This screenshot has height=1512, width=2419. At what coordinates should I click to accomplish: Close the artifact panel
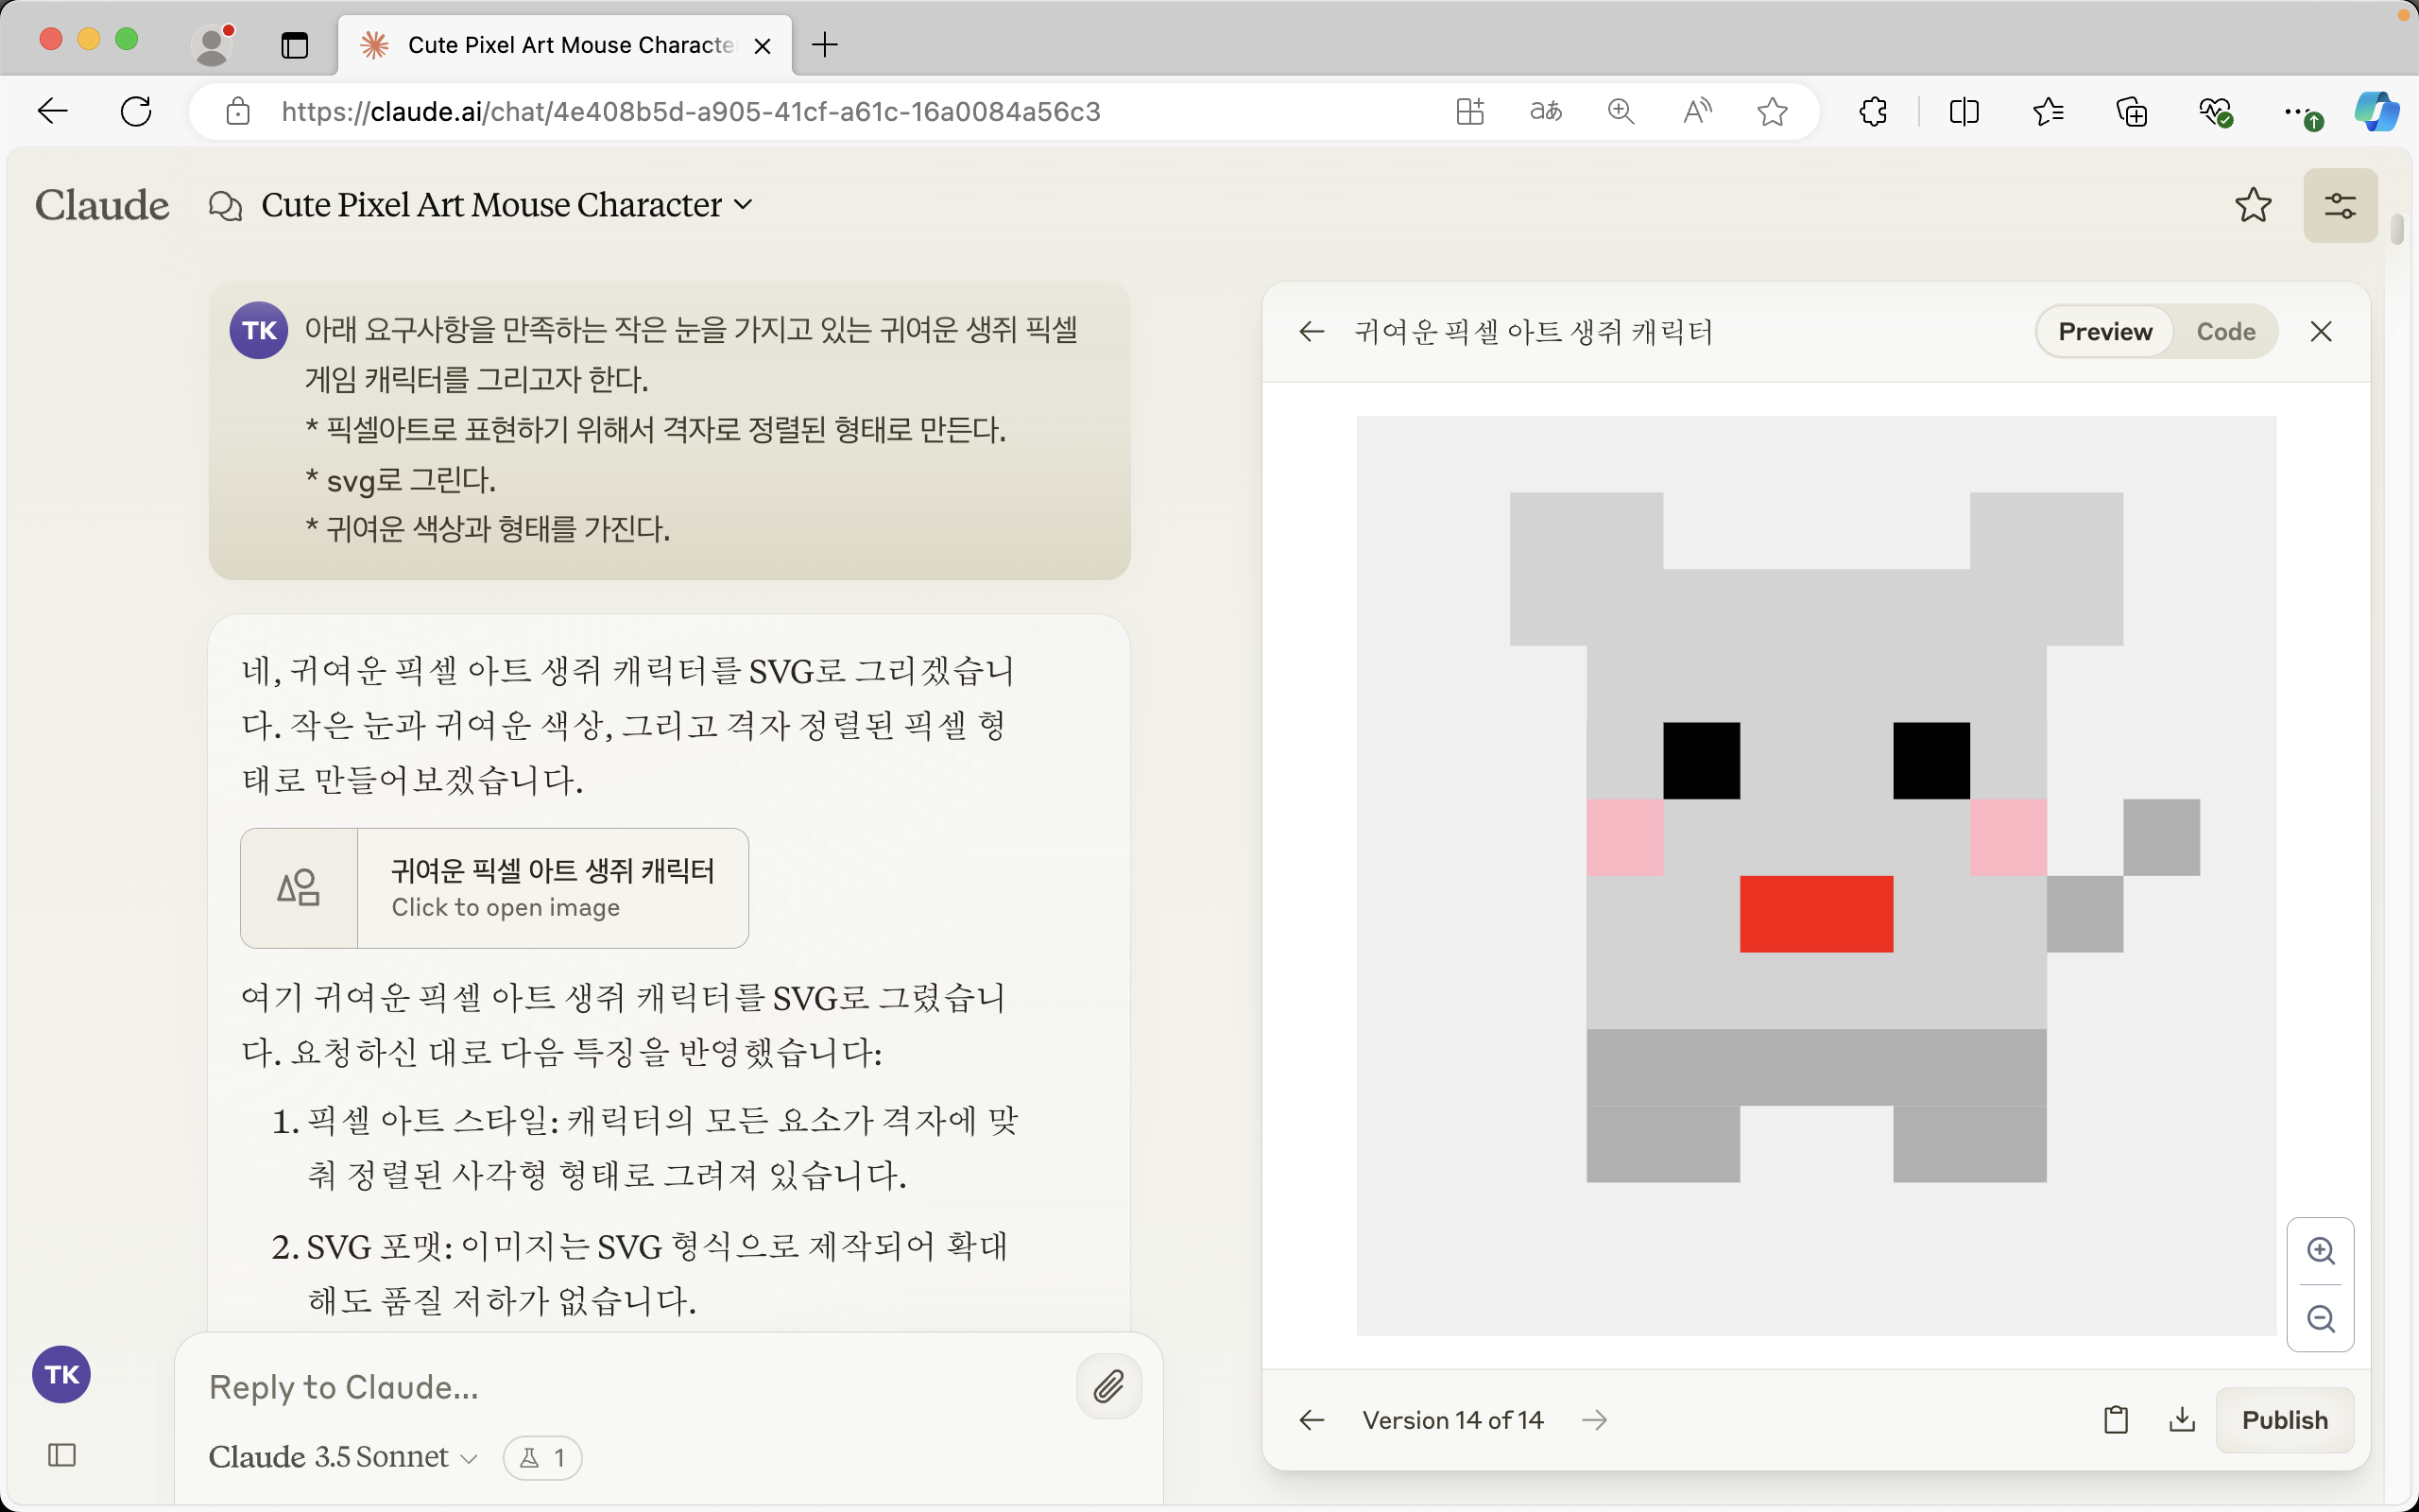(2321, 331)
